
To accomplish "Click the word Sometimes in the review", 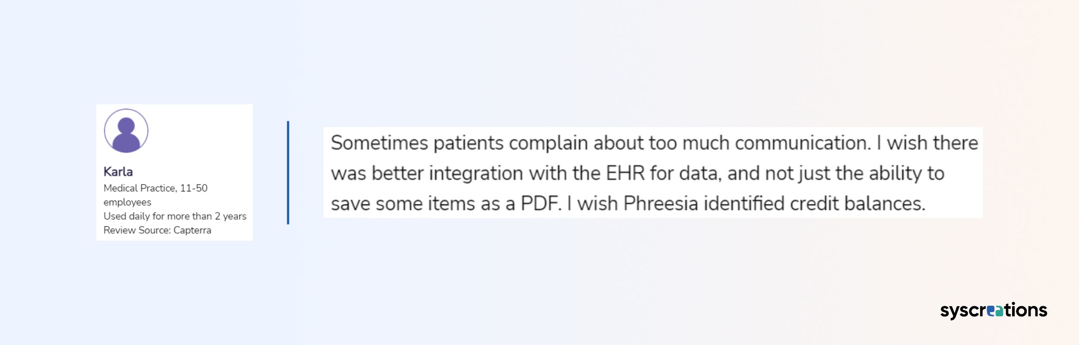I will point(379,143).
